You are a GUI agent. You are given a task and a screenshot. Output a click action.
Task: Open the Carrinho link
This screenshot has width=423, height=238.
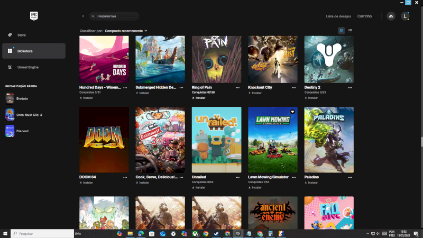click(x=364, y=16)
